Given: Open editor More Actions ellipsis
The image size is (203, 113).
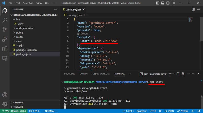Looking at the screenshot, I should [198, 9].
